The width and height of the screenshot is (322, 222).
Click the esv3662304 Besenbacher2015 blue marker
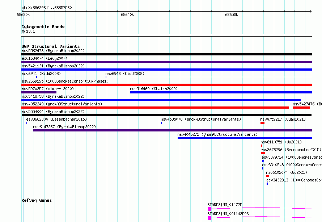(x=27, y=123)
